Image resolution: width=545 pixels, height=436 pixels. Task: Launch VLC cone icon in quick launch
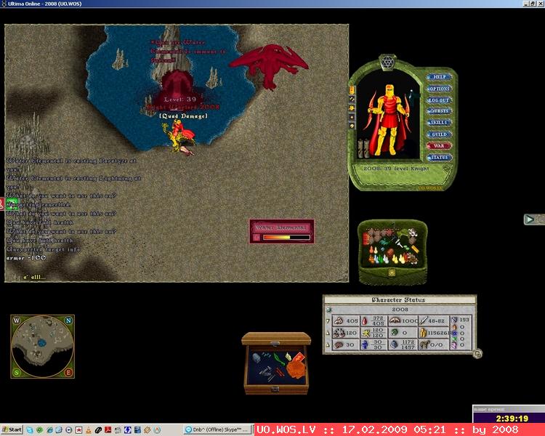(x=89, y=430)
